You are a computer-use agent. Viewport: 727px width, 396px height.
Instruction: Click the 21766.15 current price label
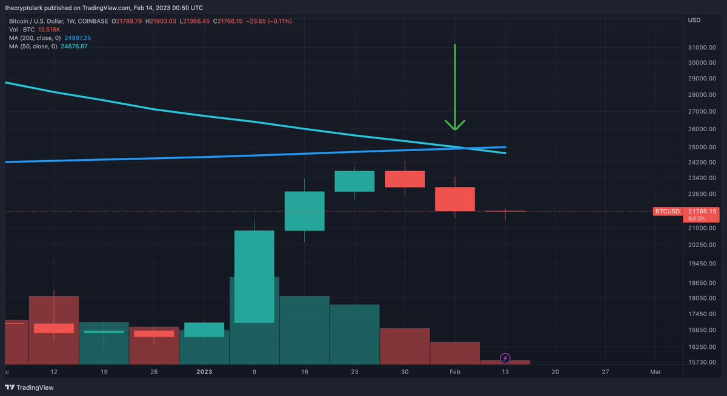(x=703, y=212)
